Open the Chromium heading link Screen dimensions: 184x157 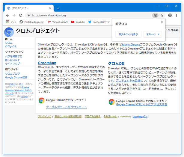(x=47, y=63)
